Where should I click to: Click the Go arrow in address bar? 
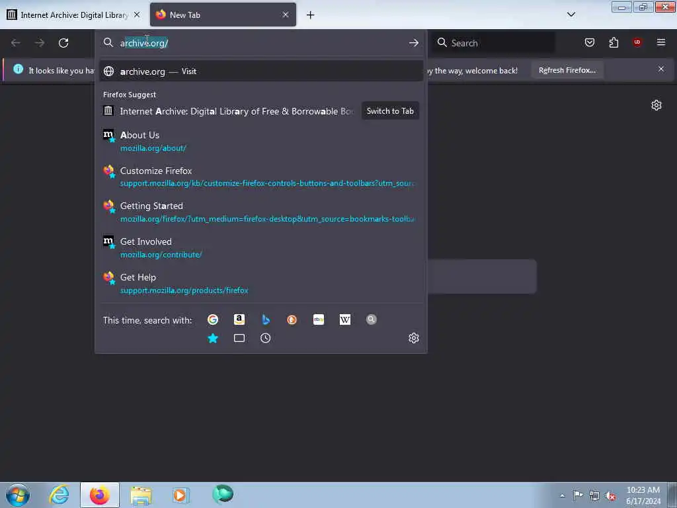click(414, 43)
